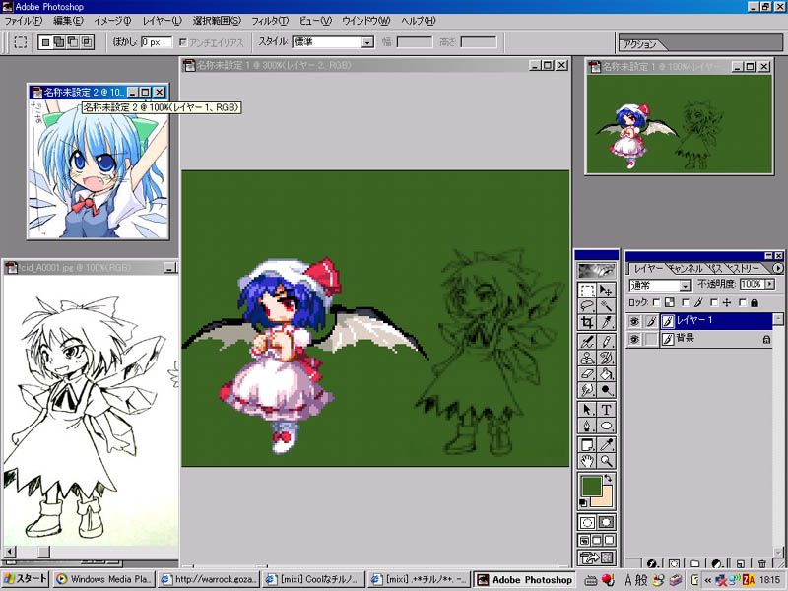Select the Airbrush tool
This screenshot has width=788, height=591.
coord(587,342)
